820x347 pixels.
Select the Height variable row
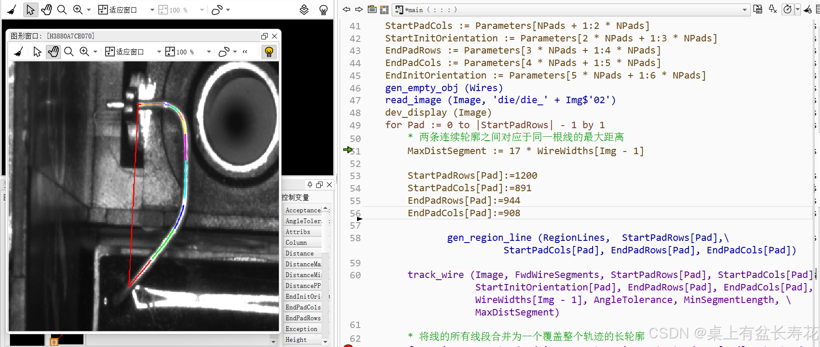click(x=303, y=340)
